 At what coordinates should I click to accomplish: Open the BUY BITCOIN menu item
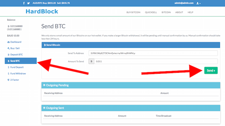coord(133,12)
